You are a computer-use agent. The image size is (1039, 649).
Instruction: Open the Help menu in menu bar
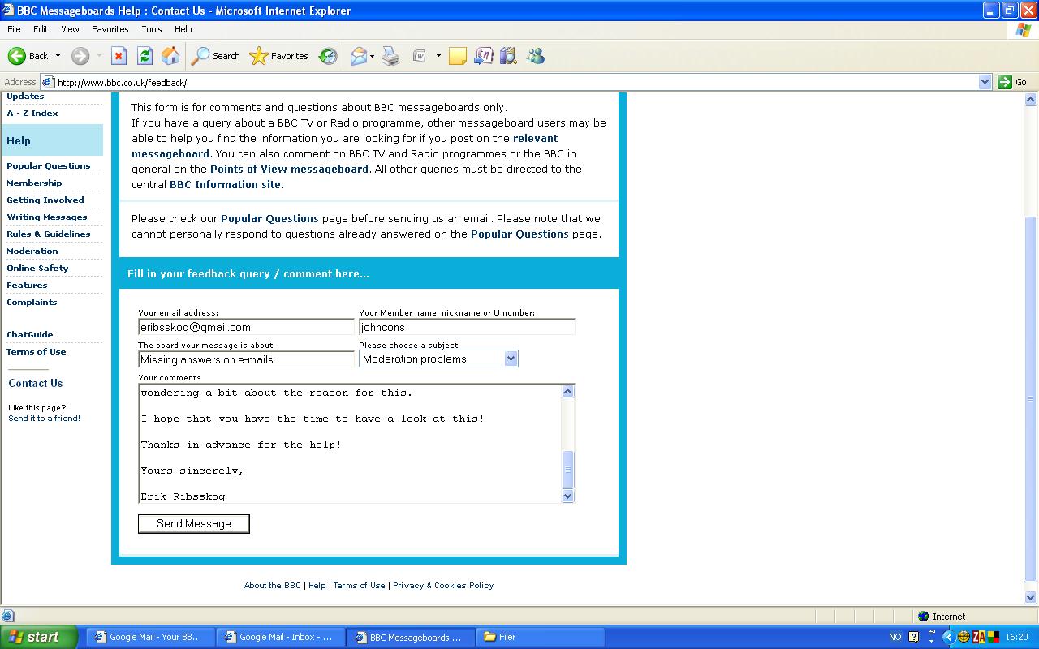click(x=183, y=29)
